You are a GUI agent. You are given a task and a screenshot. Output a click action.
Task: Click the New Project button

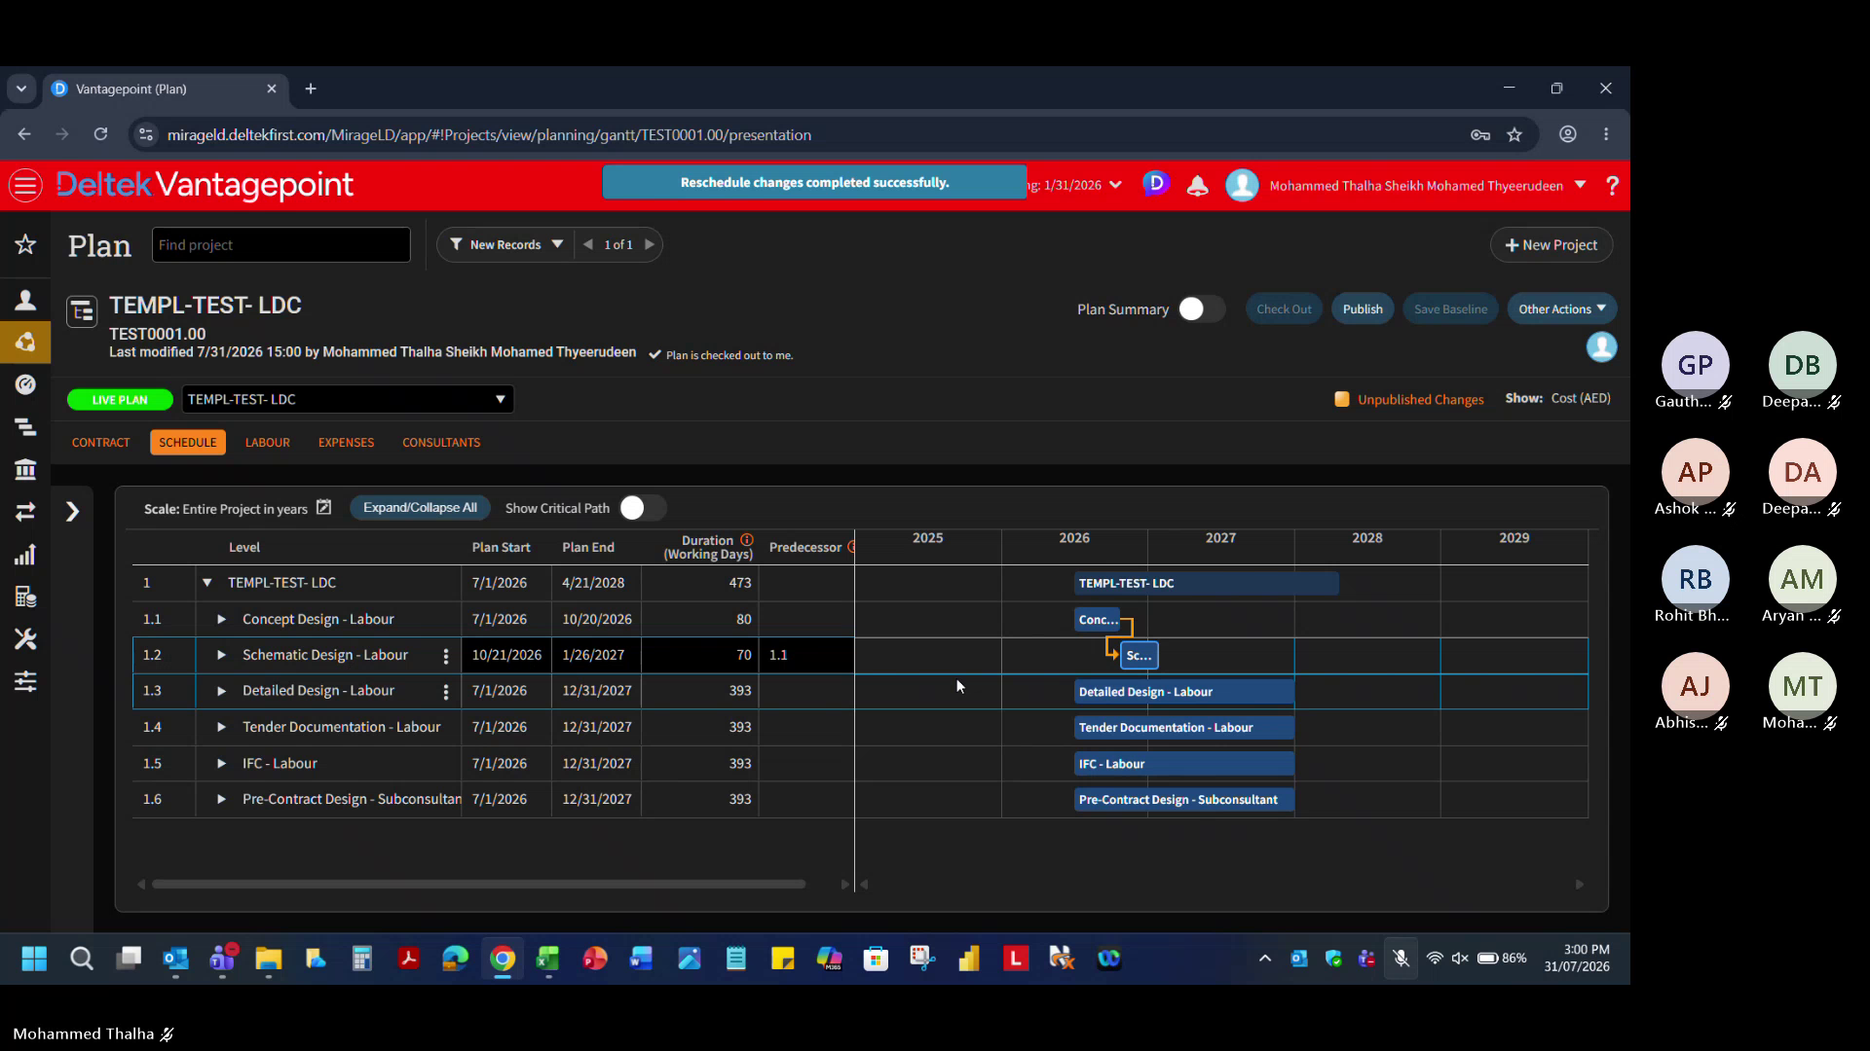pyautogui.click(x=1552, y=245)
